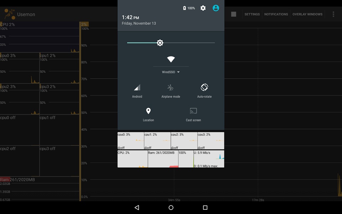Select the cpu1 2% usage graph in Usemon
Screen dimensions: 342x214
point(59,68)
